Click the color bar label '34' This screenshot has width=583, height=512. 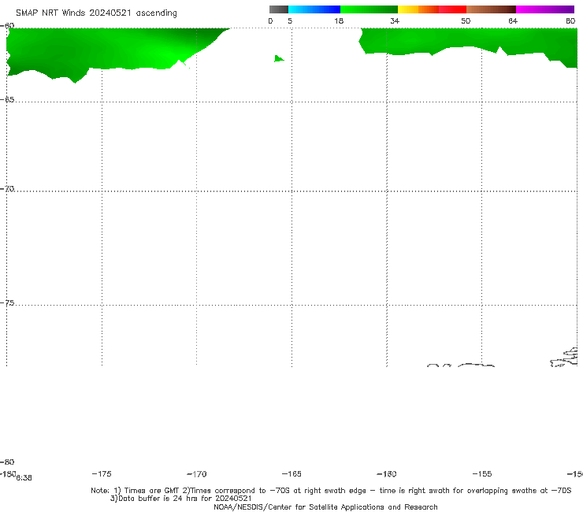point(395,21)
